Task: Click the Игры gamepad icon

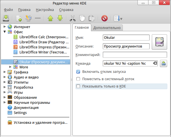Action: coord(10,92)
